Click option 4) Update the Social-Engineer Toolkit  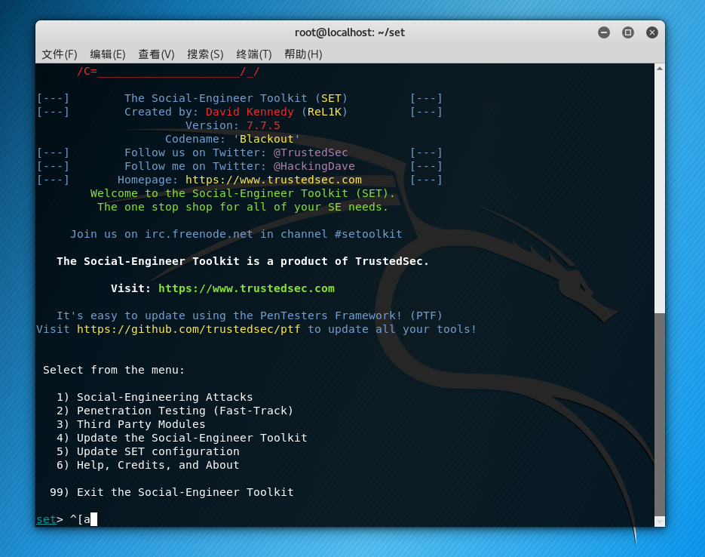182,438
